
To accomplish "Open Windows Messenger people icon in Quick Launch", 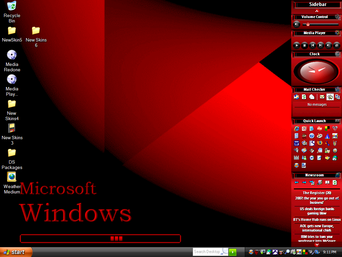I will [x=304, y=158].
